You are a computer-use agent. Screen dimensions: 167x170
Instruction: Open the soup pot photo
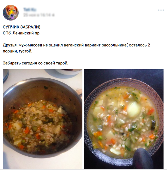[x=43, y=119]
